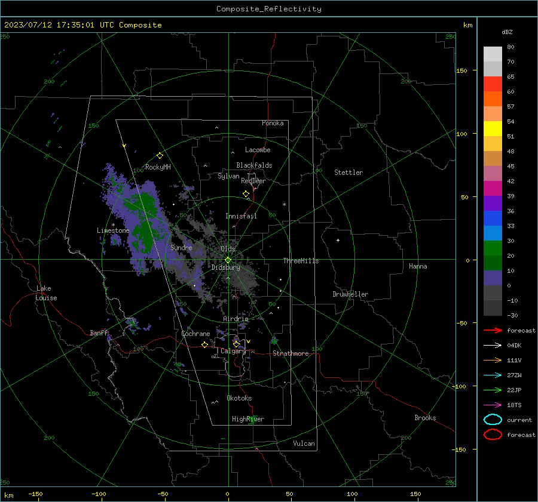This screenshot has height=502, width=538.
Task: Click the green 22JP arrow legend icon
Action: (493, 390)
